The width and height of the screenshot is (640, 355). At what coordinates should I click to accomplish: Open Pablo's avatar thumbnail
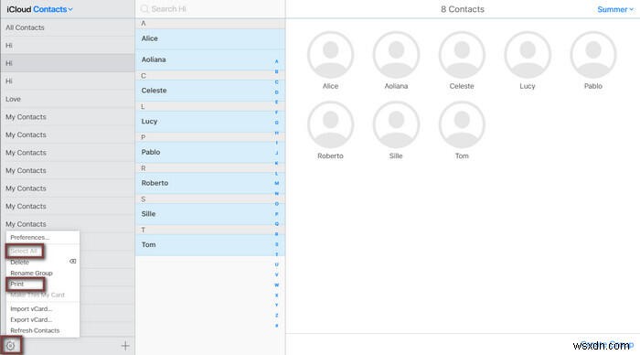coord(593,55)
